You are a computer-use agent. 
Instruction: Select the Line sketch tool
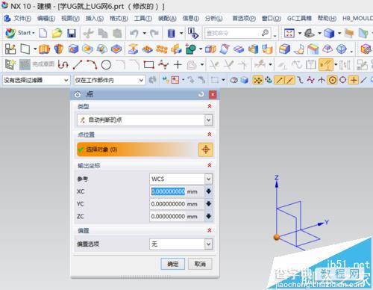78,65
